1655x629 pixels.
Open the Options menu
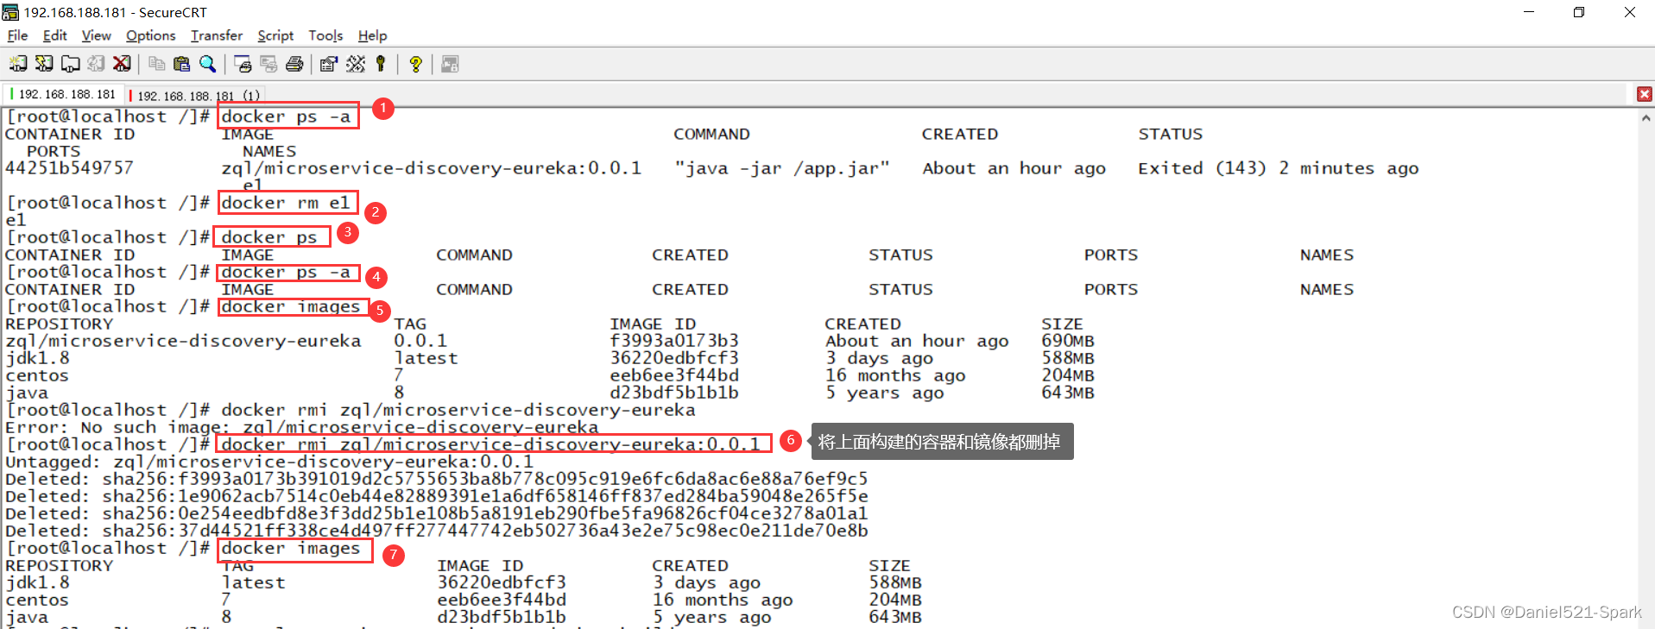[x=150, y=35]
